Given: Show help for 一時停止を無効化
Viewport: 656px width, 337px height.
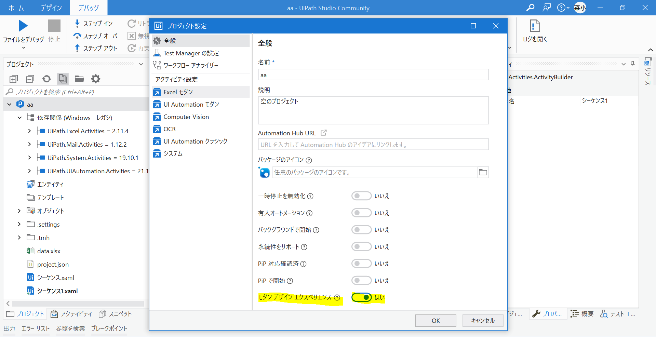Looking at the screenshot, I should click(x=310, y=196).
